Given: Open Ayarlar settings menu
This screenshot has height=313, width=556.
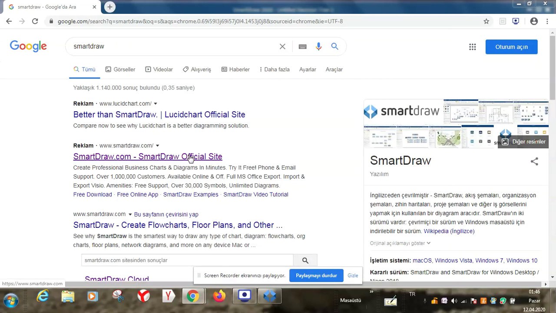Looking at the screenshot, I should (x=308, y=70).
